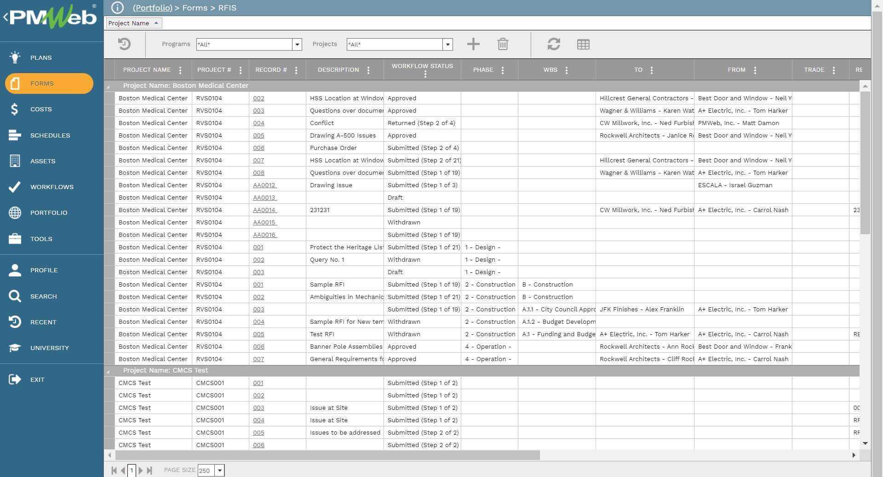
Task: Open the Programs dropdown arrow
Action: [297, 45]
